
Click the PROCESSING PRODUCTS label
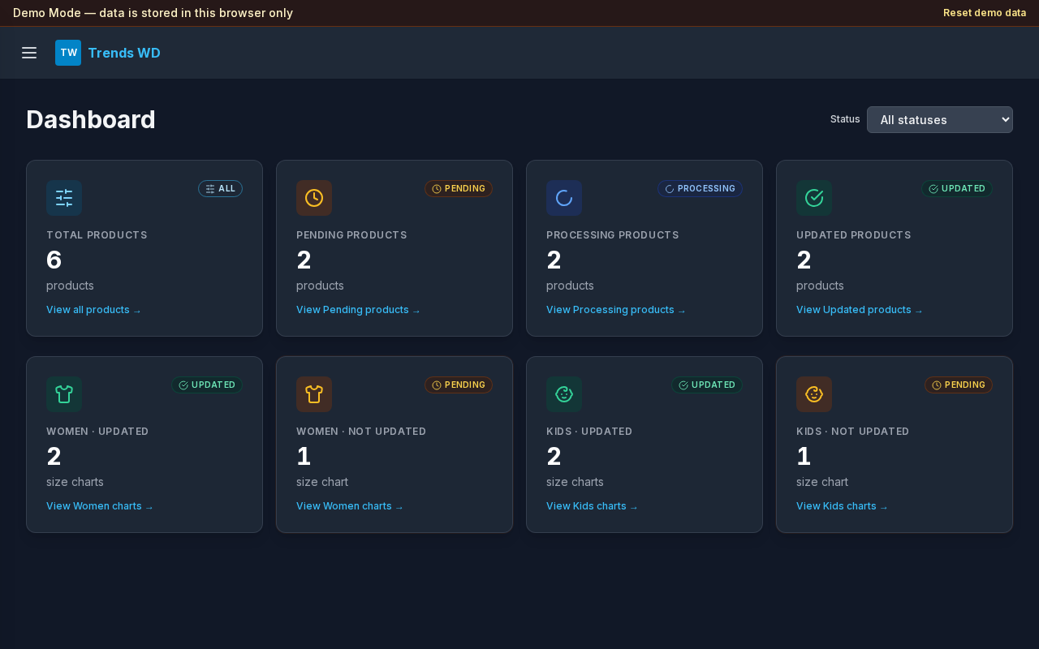coord(613,235)
